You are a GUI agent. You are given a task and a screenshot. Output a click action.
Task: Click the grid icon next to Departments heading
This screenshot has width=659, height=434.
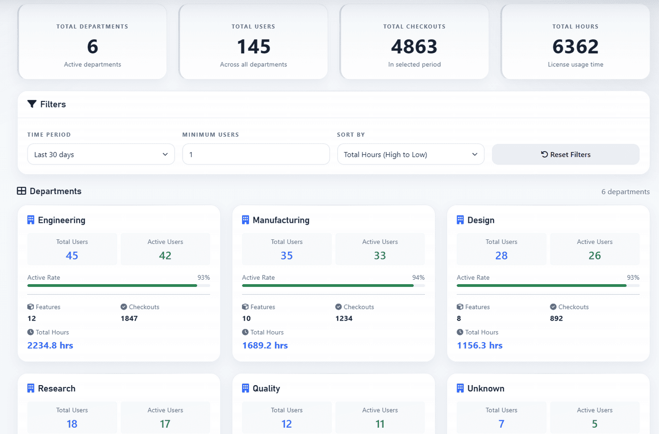[x=22, y=191]
